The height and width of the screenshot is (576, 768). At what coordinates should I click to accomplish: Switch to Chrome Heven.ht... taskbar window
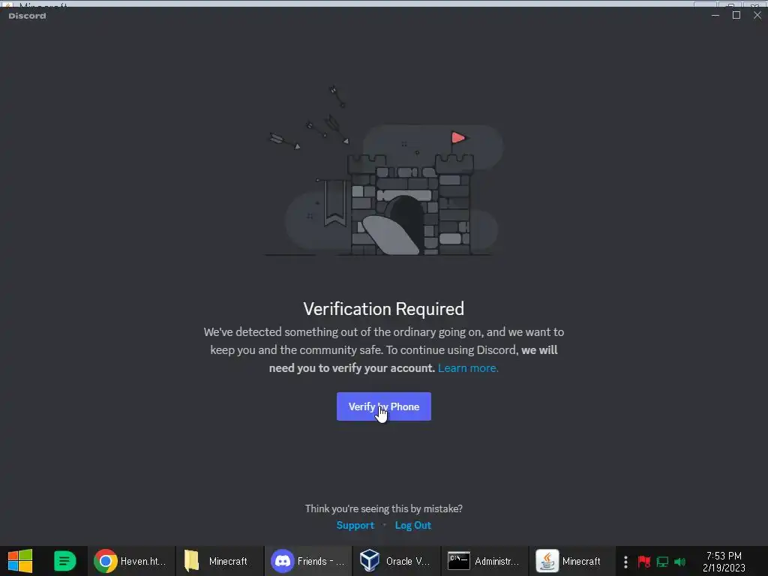(x=130, y=561)
